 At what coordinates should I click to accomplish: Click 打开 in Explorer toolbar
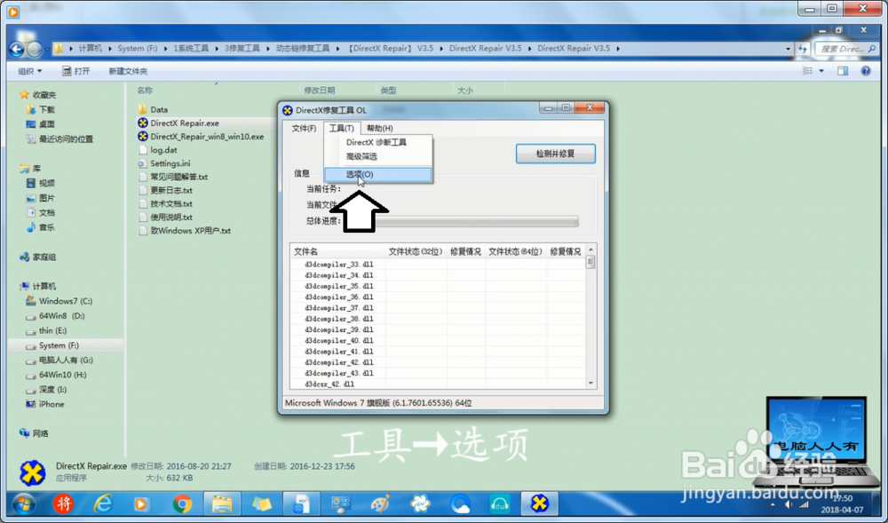[x=75, y=71]
